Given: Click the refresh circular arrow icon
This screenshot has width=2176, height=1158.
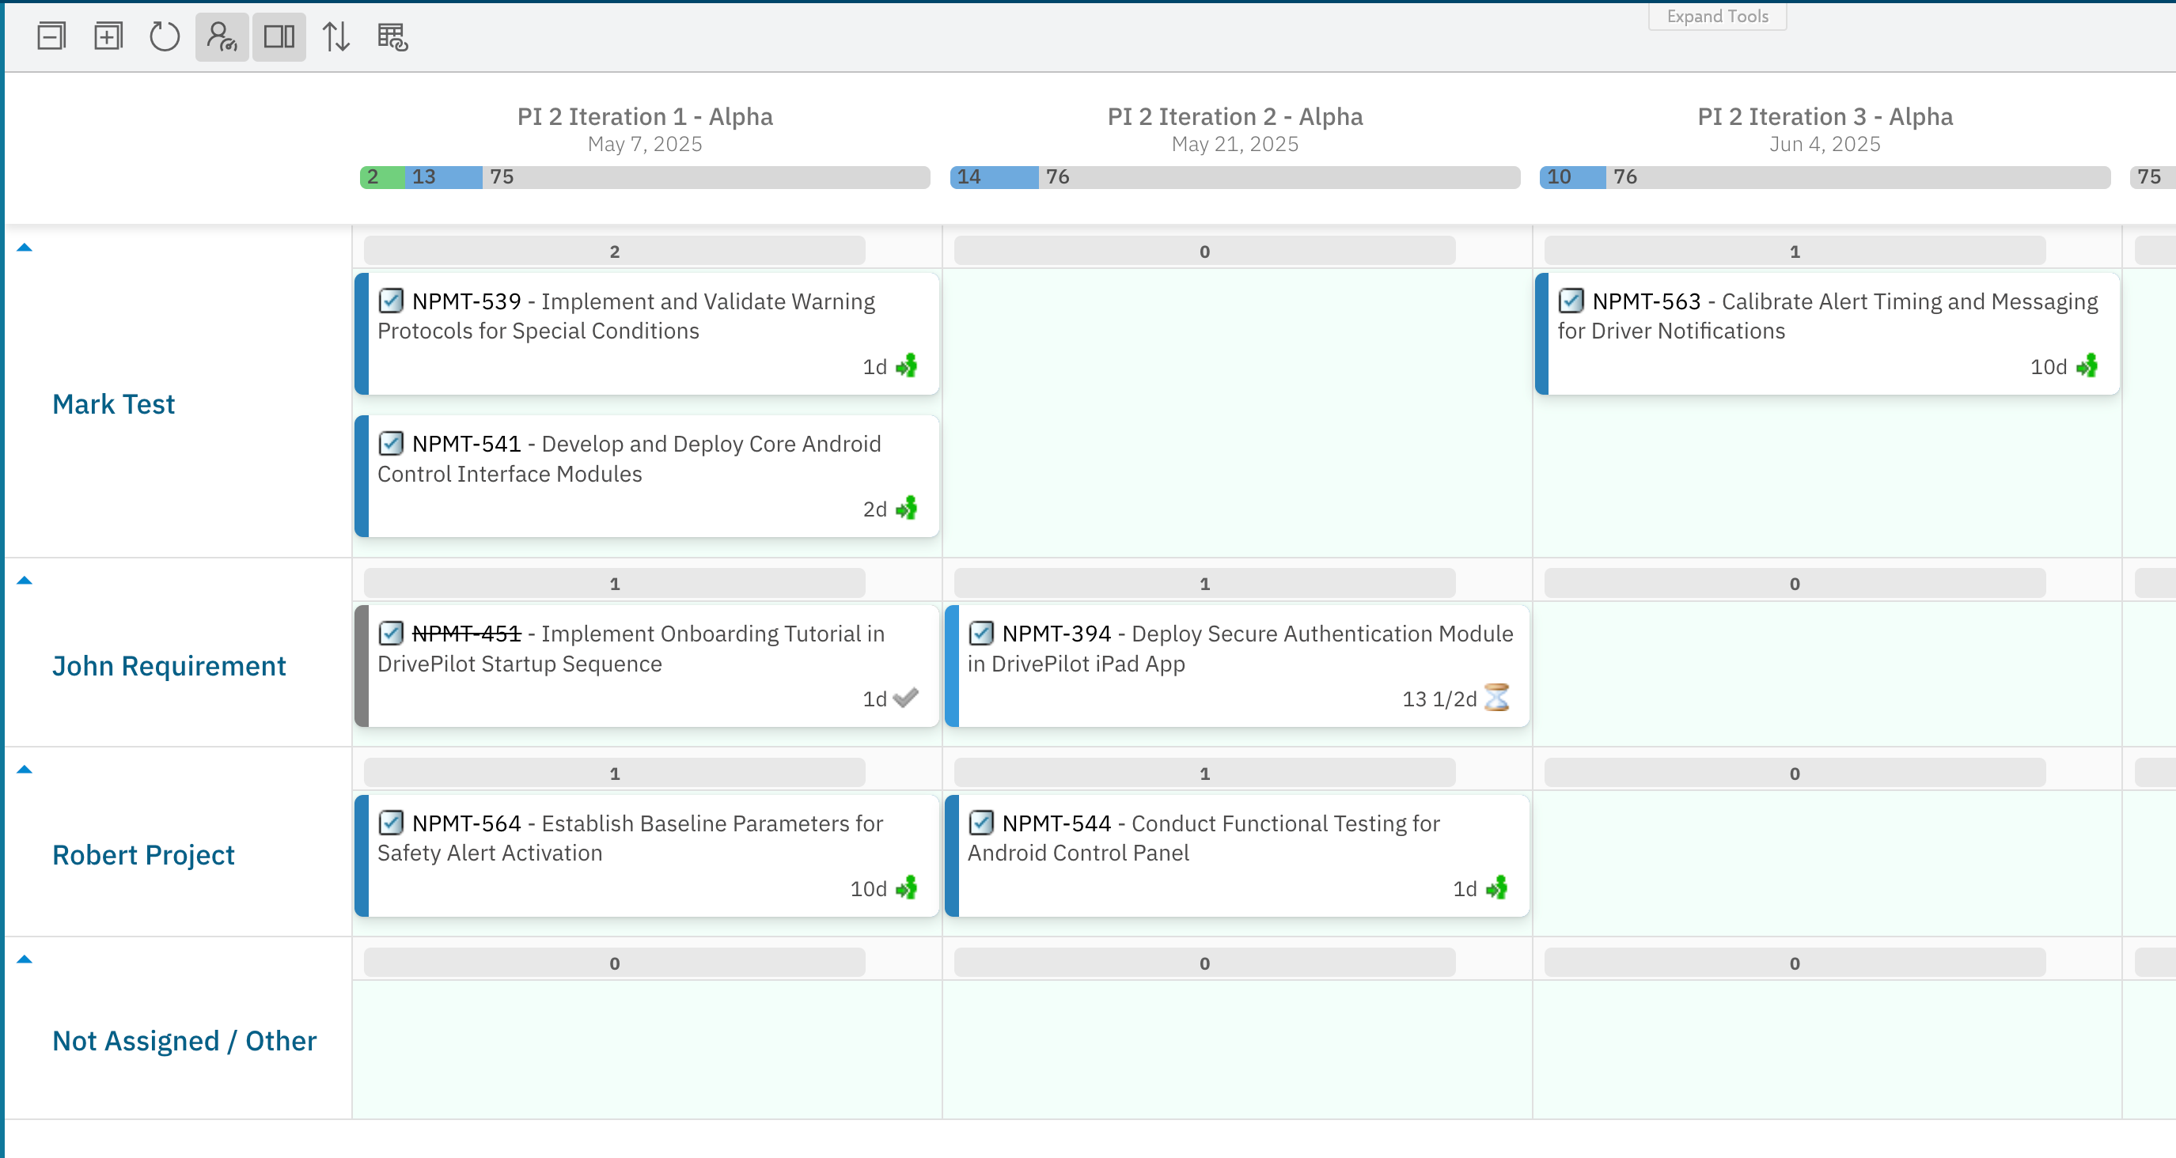Looking at the screenshot, I should [x=165, y=36].
